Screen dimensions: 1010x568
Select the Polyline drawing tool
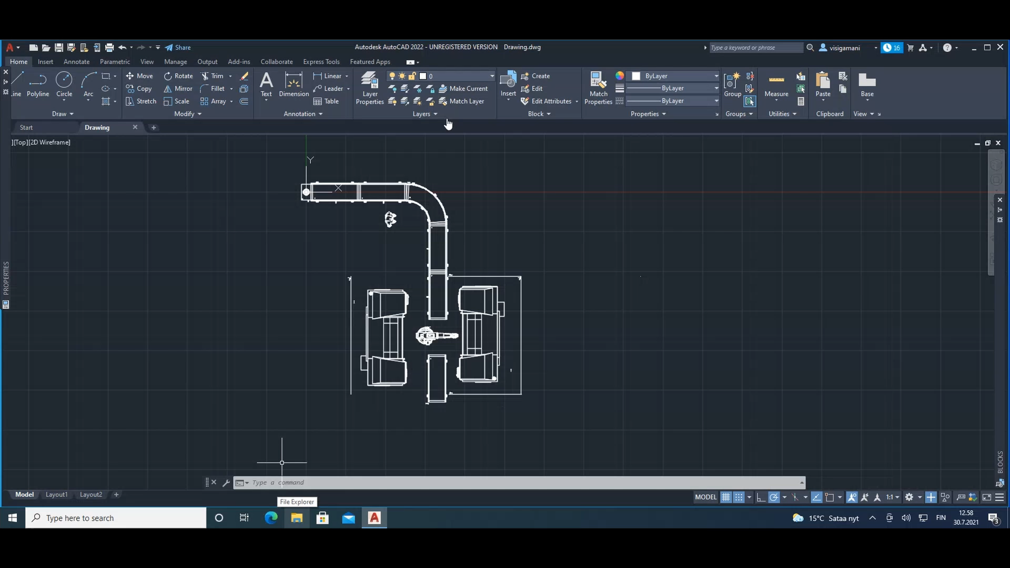38,85
